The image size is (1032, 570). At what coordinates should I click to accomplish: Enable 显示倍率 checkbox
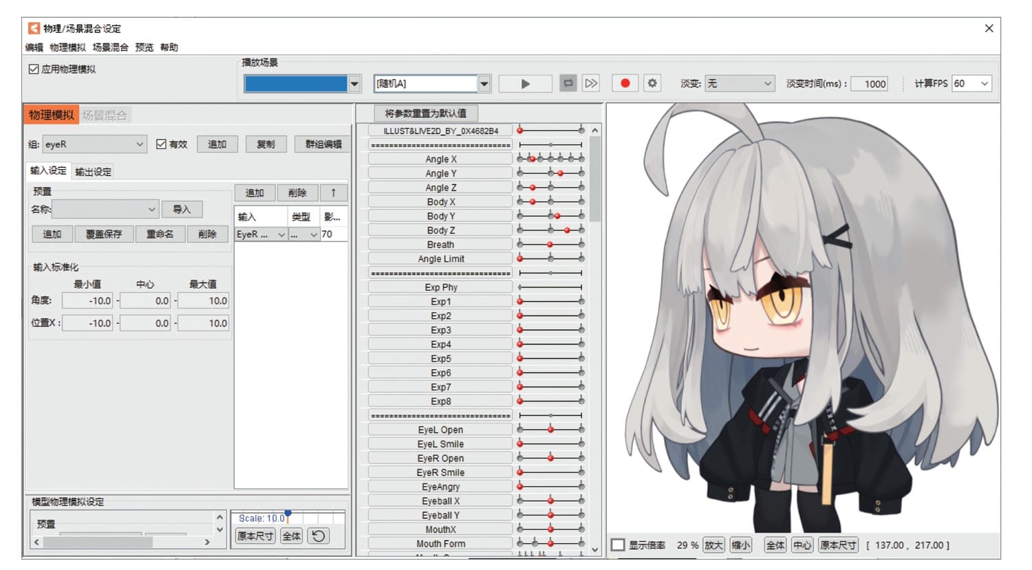click(618, 545)
